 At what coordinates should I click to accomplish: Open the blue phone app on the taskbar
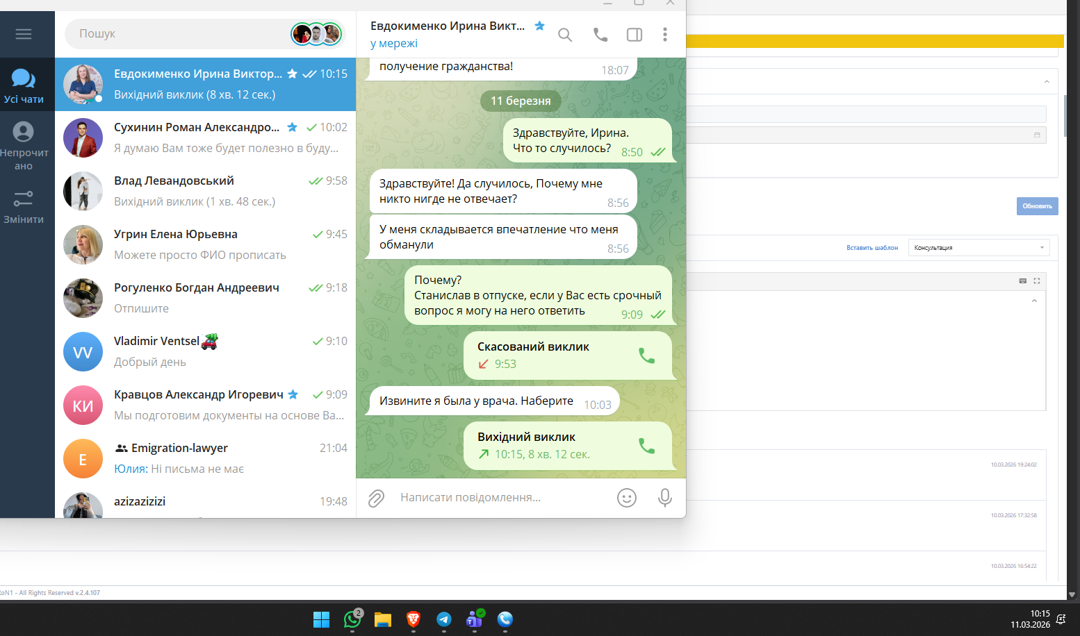pos(505,619)
